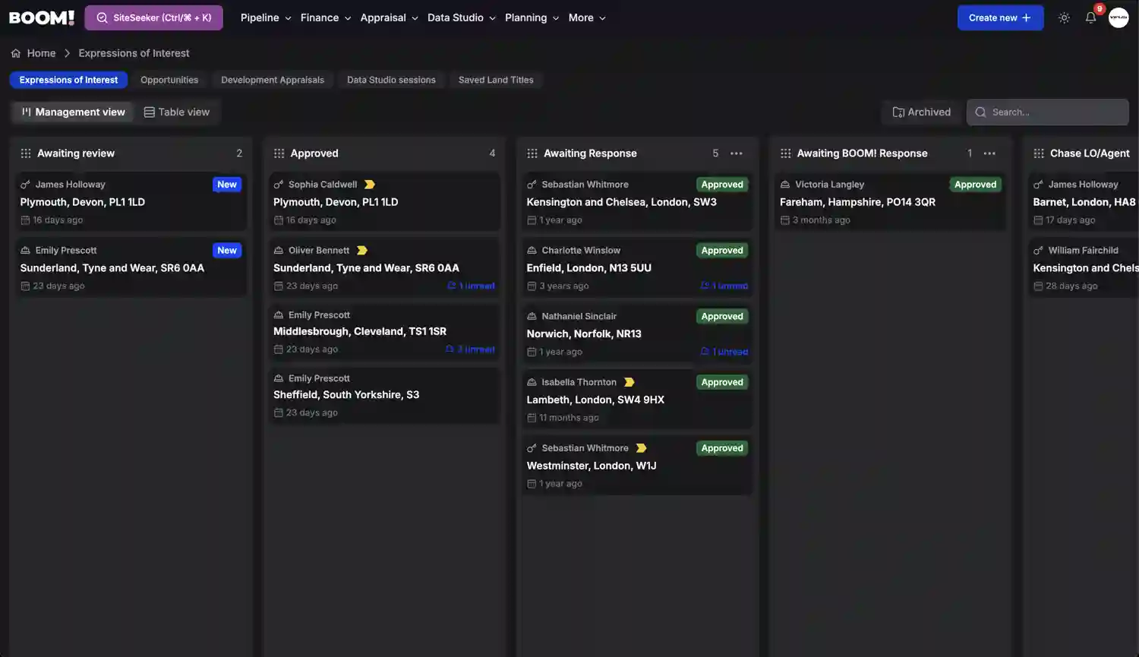Image resolution: width=1139 pixels, height=657 pixels.
Task: Open the notifications bell
Action: coord(1090,17)
